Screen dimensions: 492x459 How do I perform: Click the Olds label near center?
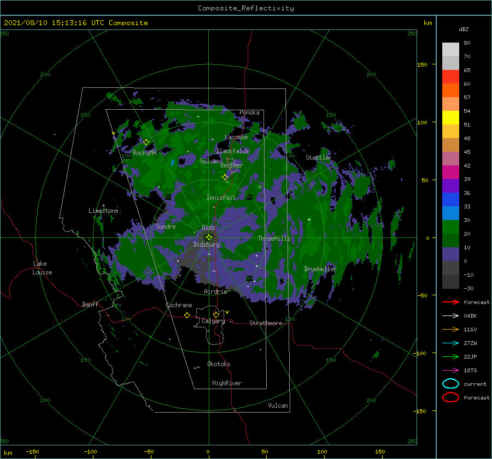click(x=208, y=228)
